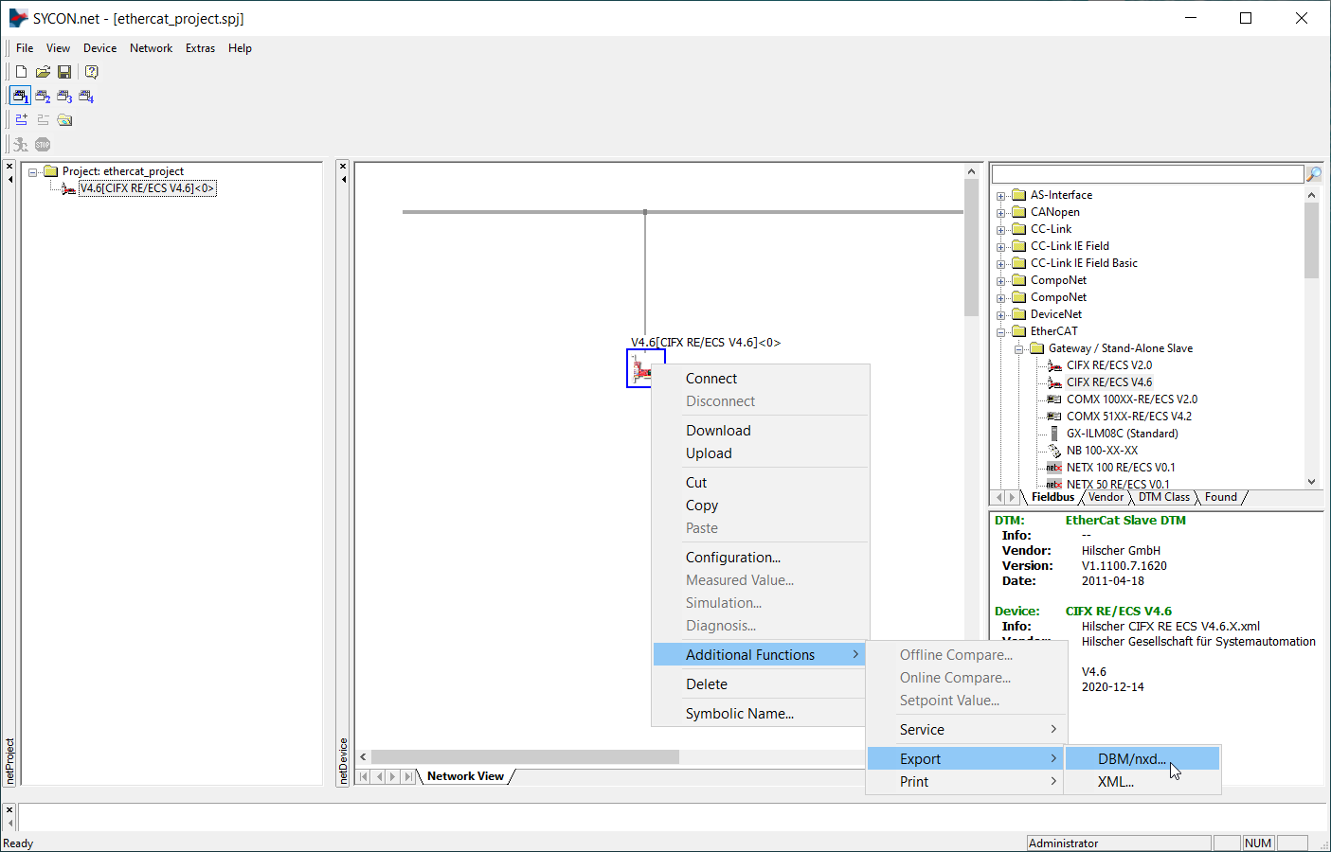Switch to window layout 2 icon
The height and width of the screenshot is (852, 1331).
43,97
